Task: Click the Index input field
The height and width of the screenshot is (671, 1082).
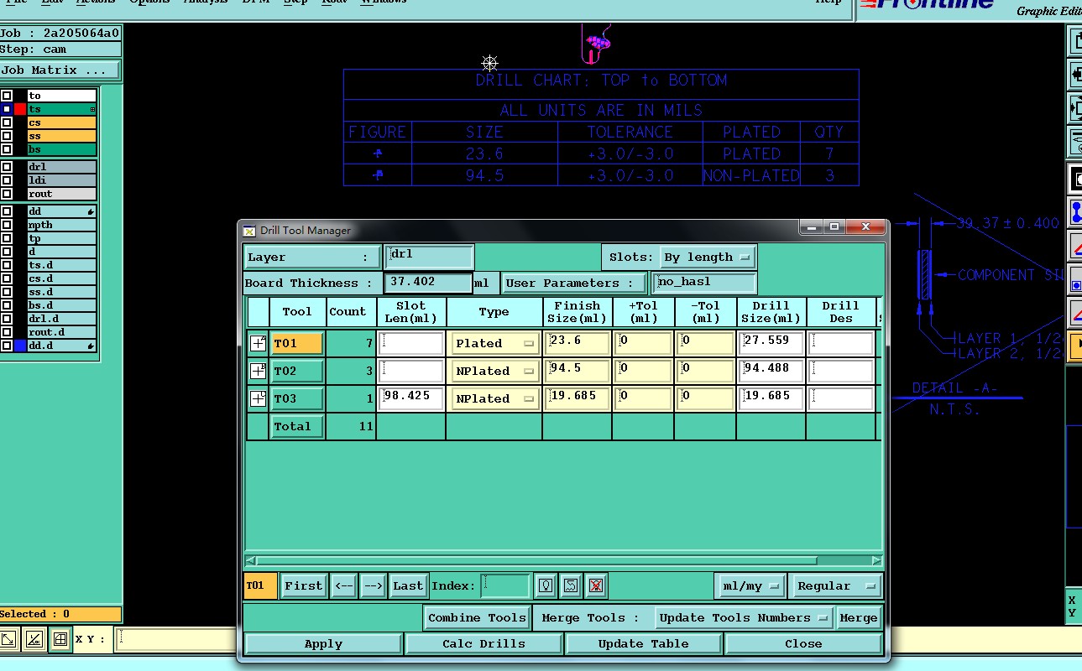Action: click(505, 585)
